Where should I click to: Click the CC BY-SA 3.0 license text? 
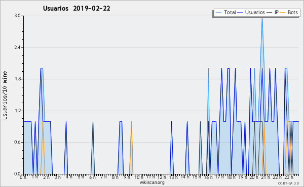pos(288,183)
